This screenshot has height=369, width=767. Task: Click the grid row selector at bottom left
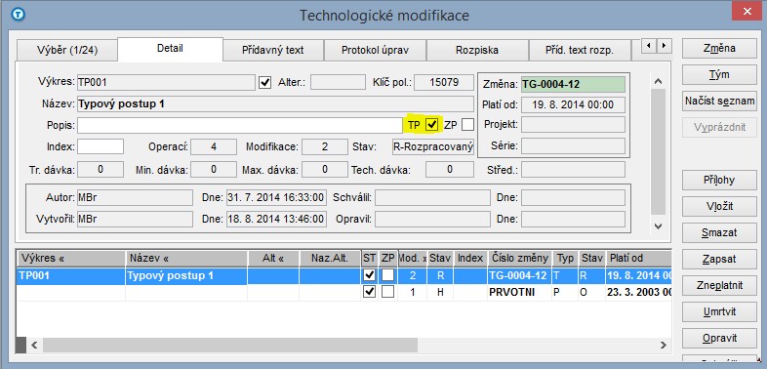pos(21,345)
